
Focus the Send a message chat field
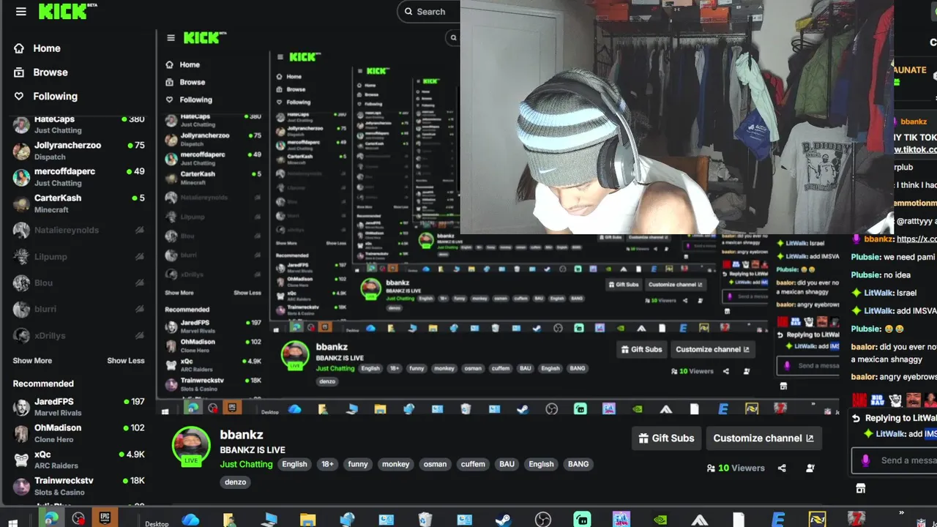point(895,460)
